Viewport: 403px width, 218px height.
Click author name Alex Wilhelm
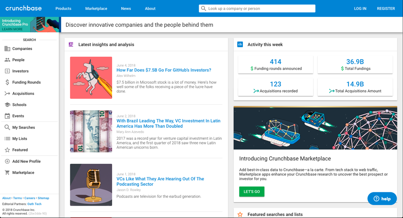click(126, 76)
